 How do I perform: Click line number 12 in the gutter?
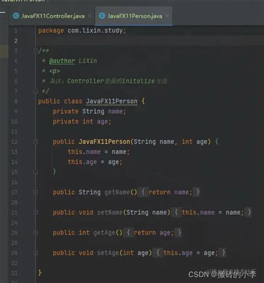click(x=14, y=142)
